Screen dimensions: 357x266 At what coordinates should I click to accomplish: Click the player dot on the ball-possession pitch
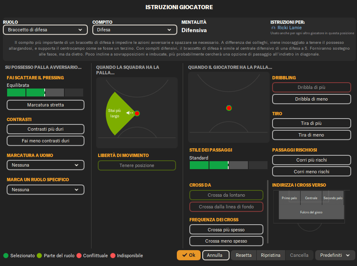tap(229, 108)
